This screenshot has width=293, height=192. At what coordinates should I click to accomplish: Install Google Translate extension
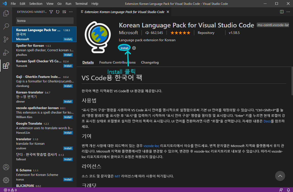tap(68, 133)
